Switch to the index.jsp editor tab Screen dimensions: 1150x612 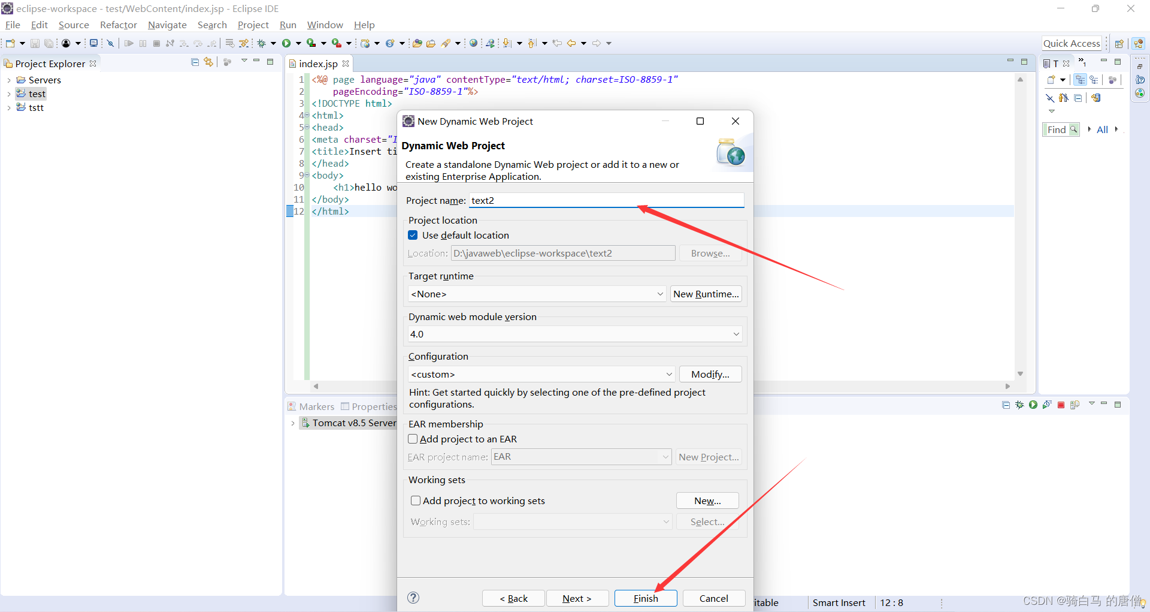coord(318,64)
